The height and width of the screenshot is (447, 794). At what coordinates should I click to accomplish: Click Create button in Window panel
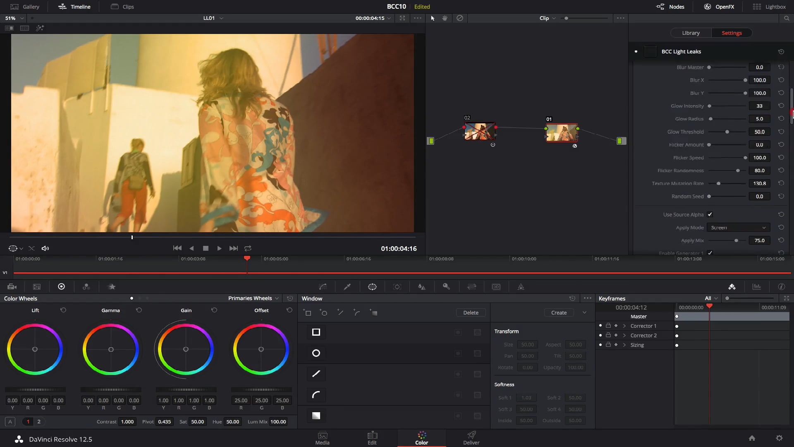point(559,312)
